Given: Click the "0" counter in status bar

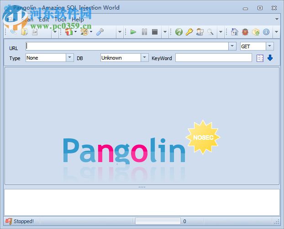Looking at the screenshot, I should (184, 221).
